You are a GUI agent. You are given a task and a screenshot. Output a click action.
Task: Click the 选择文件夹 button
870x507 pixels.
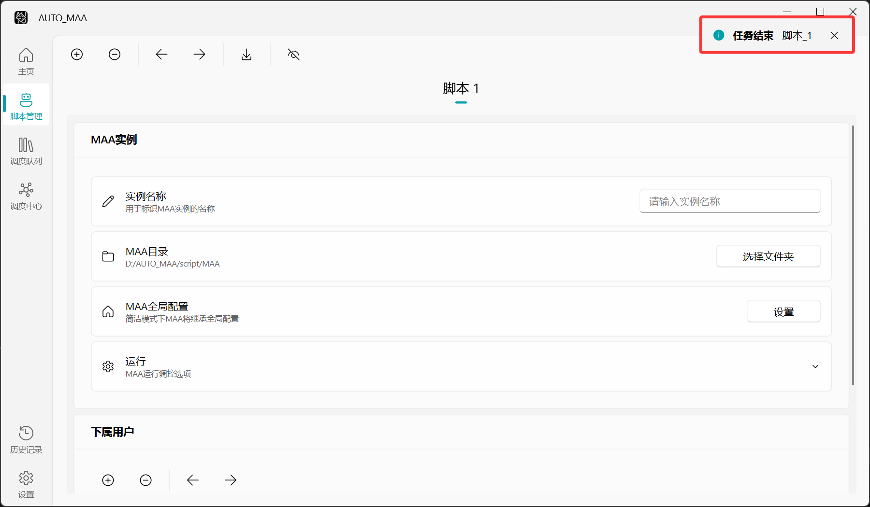[768, 256]
